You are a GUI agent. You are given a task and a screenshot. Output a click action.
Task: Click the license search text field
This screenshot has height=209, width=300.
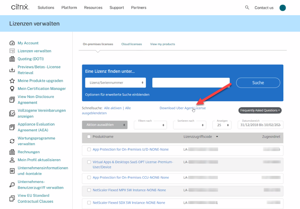191,83
